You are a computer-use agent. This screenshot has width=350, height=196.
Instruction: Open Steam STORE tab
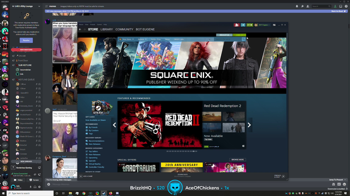pos(93,29)
